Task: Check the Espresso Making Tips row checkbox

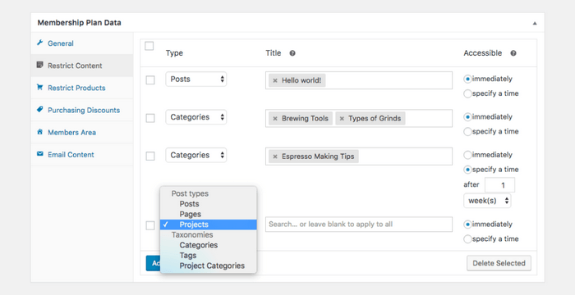Action: (x=150, y=156)
